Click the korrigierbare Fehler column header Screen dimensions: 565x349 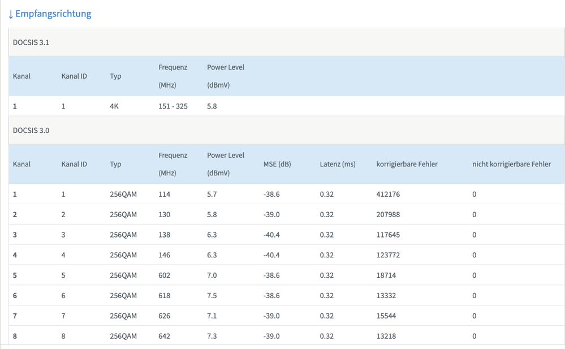(x=407, y=164)
